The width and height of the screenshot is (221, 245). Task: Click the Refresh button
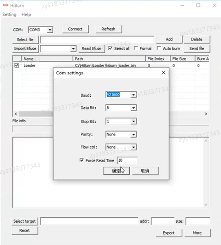tap(108, 29)
